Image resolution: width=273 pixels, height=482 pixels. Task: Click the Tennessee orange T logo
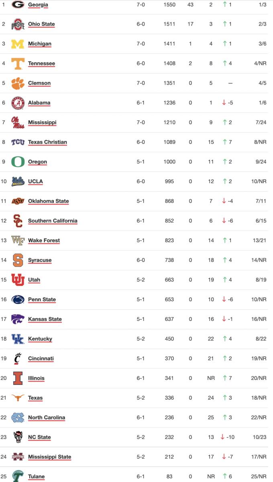point(18,63)
